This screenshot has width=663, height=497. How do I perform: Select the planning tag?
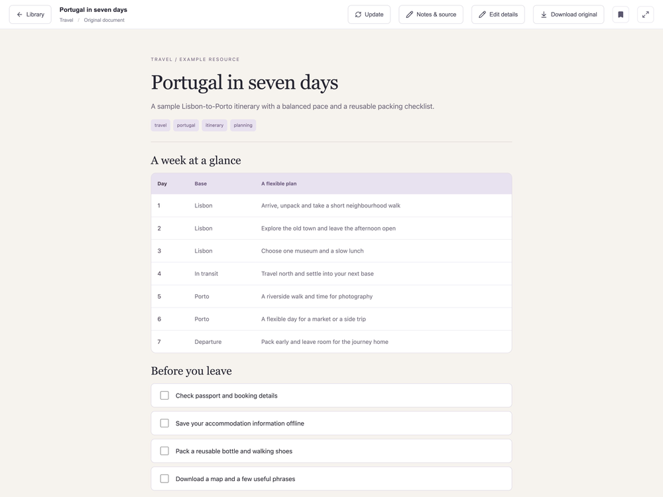click(243, 125)
